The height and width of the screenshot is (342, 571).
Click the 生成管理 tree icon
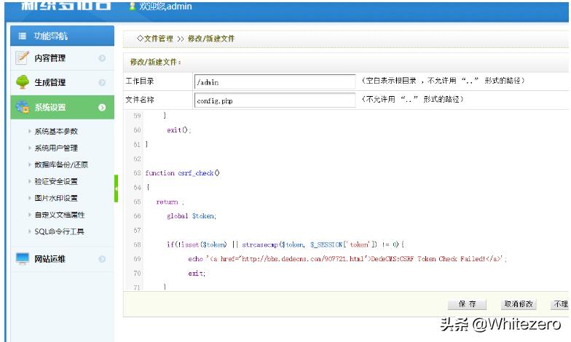pyautogui.click(x=22, y=82)
